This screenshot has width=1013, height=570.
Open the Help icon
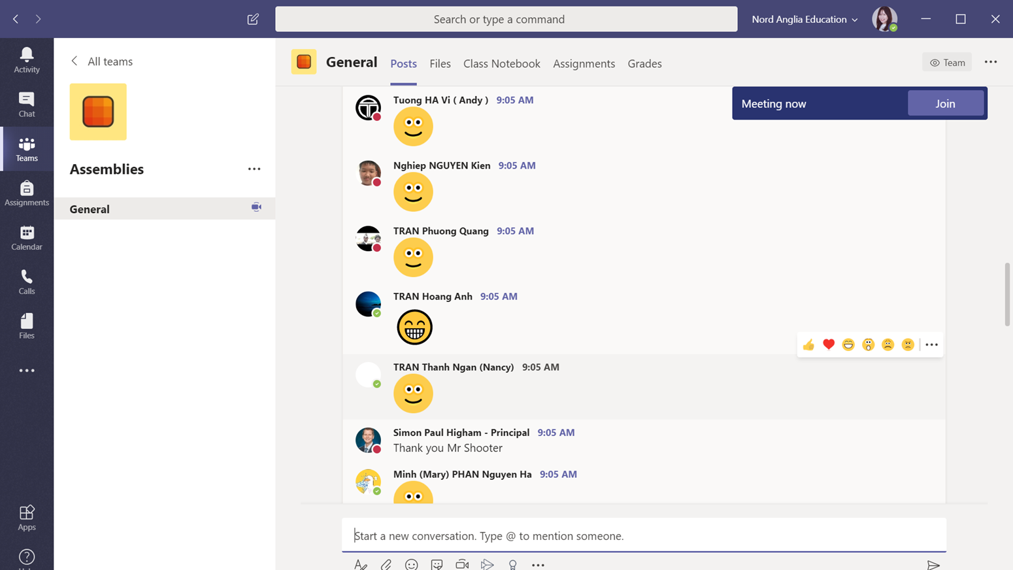(27, 557)
